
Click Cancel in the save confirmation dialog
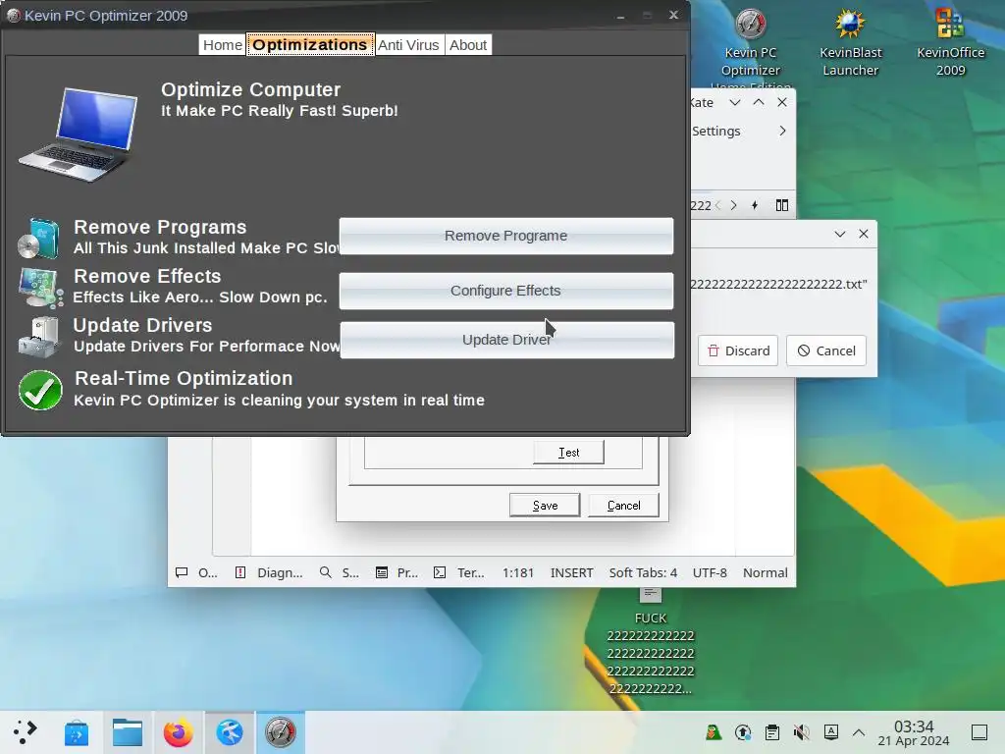[826, 350]
